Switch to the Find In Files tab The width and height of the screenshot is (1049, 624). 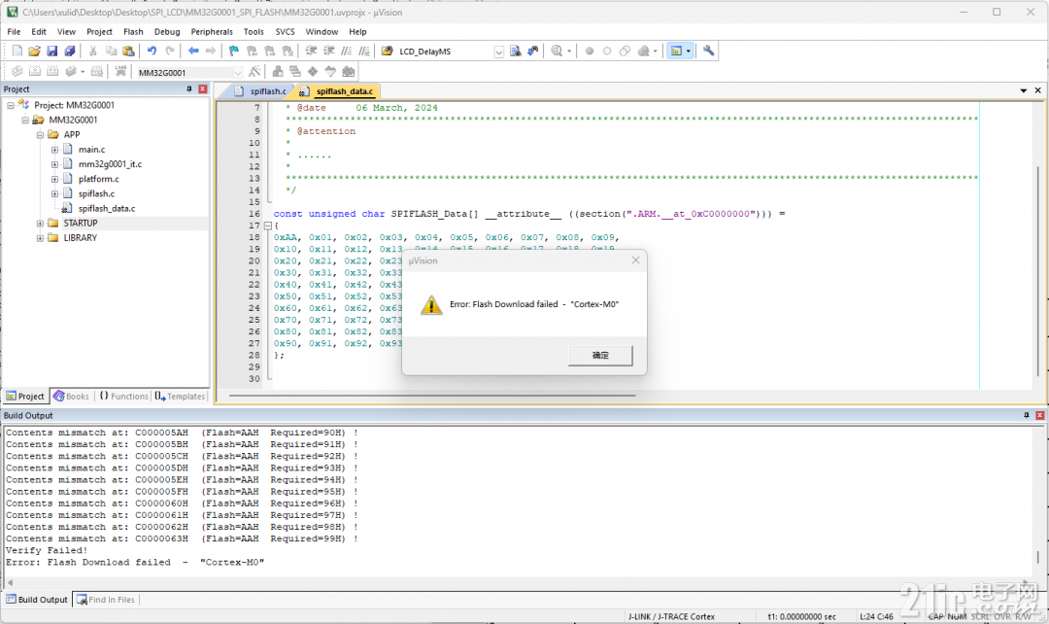(x=106, y=600)
